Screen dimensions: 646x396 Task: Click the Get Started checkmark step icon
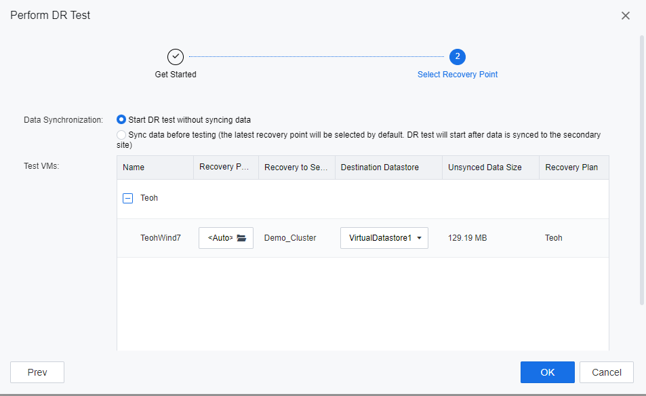pos(176,57)
